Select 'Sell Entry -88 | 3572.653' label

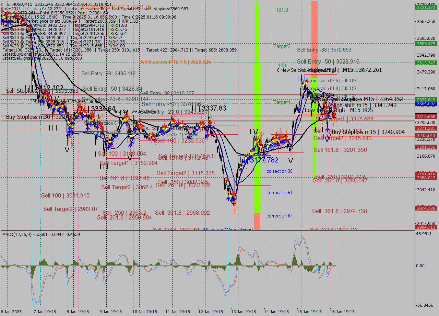[324, 50]
